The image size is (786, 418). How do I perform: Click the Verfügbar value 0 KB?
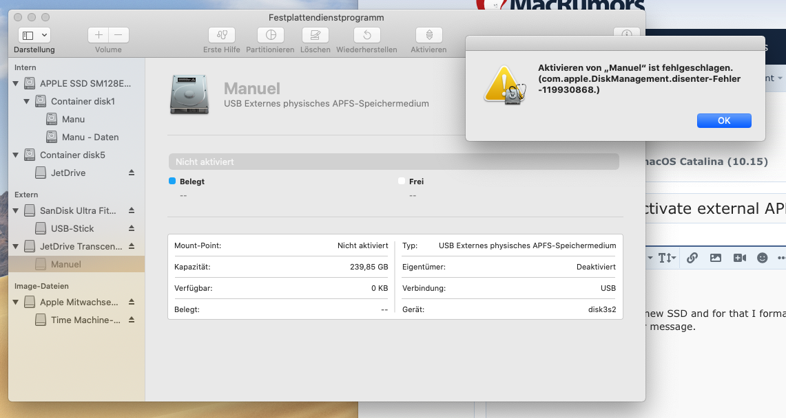point(380,288)
